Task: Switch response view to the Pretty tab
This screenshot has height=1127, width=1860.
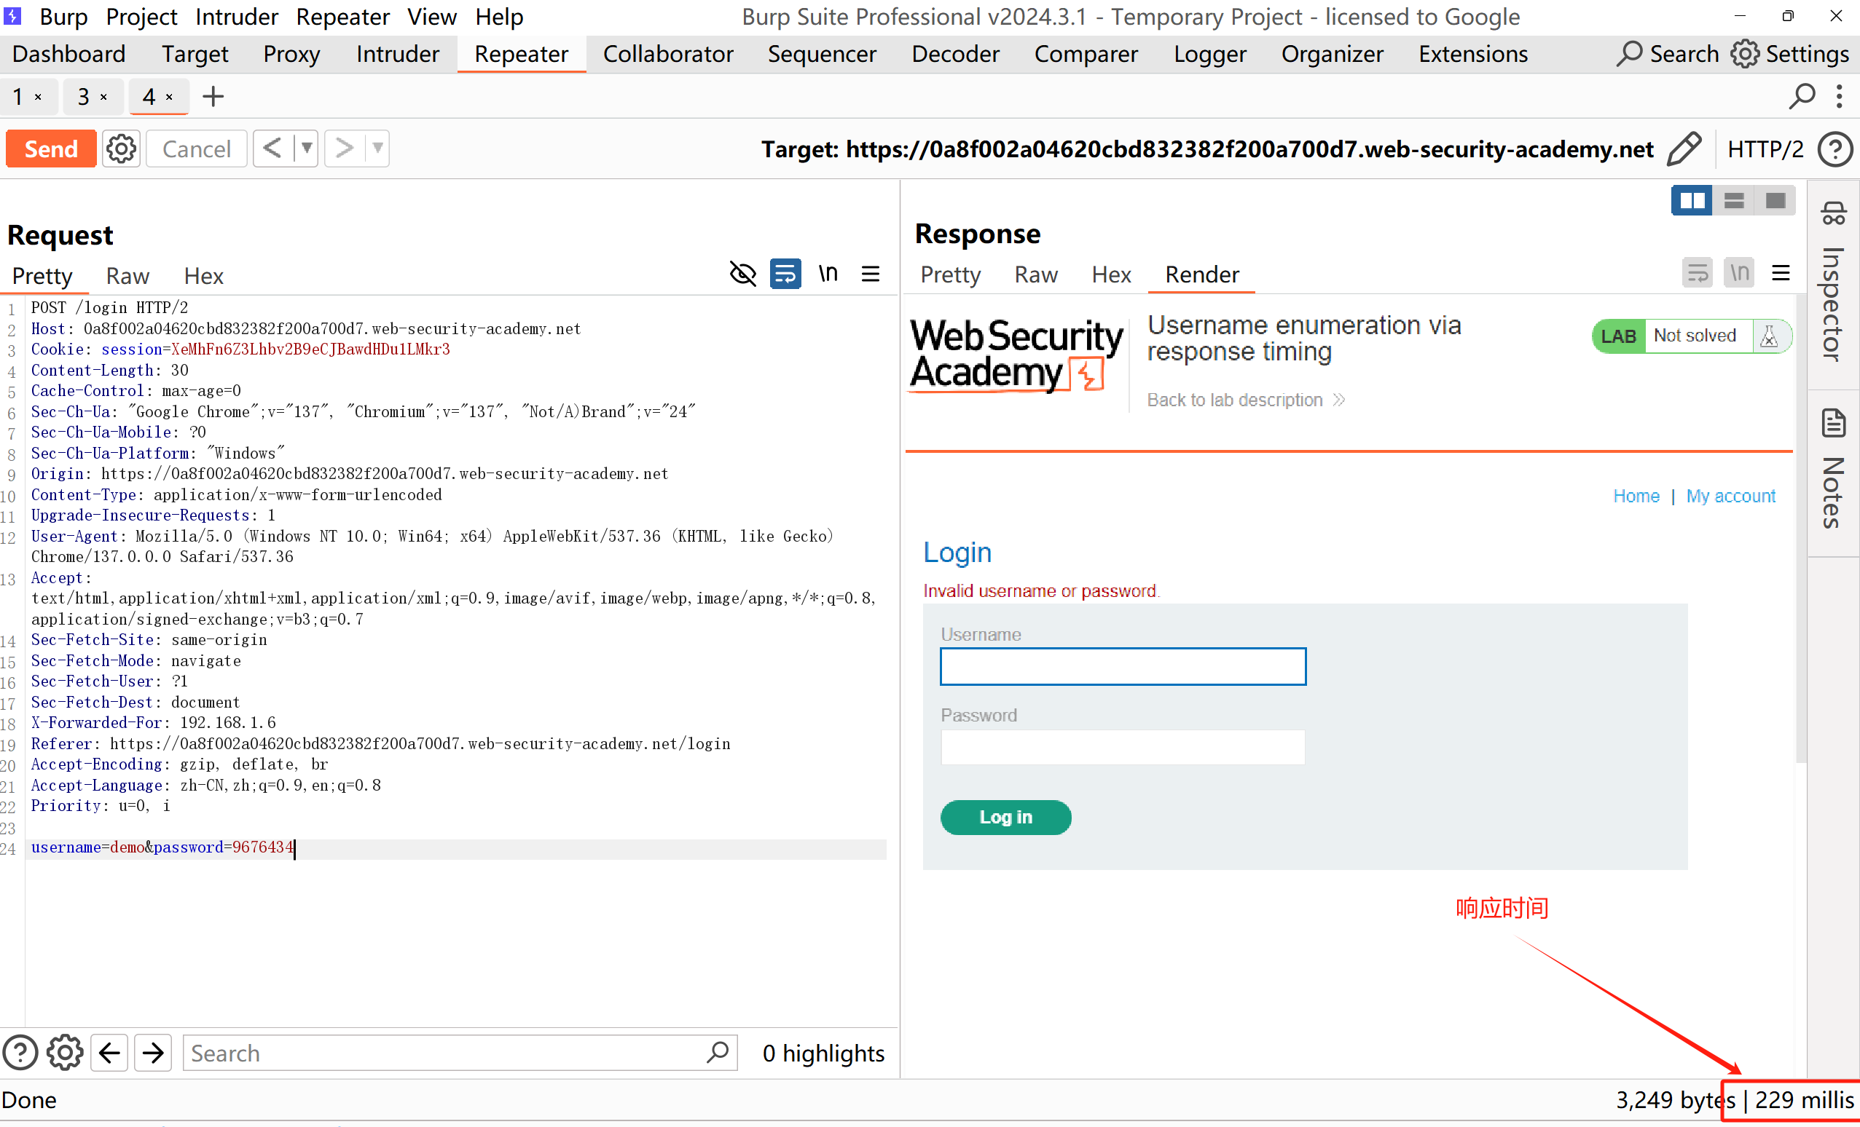Action: pyautogui.click(x=949, y=274)
